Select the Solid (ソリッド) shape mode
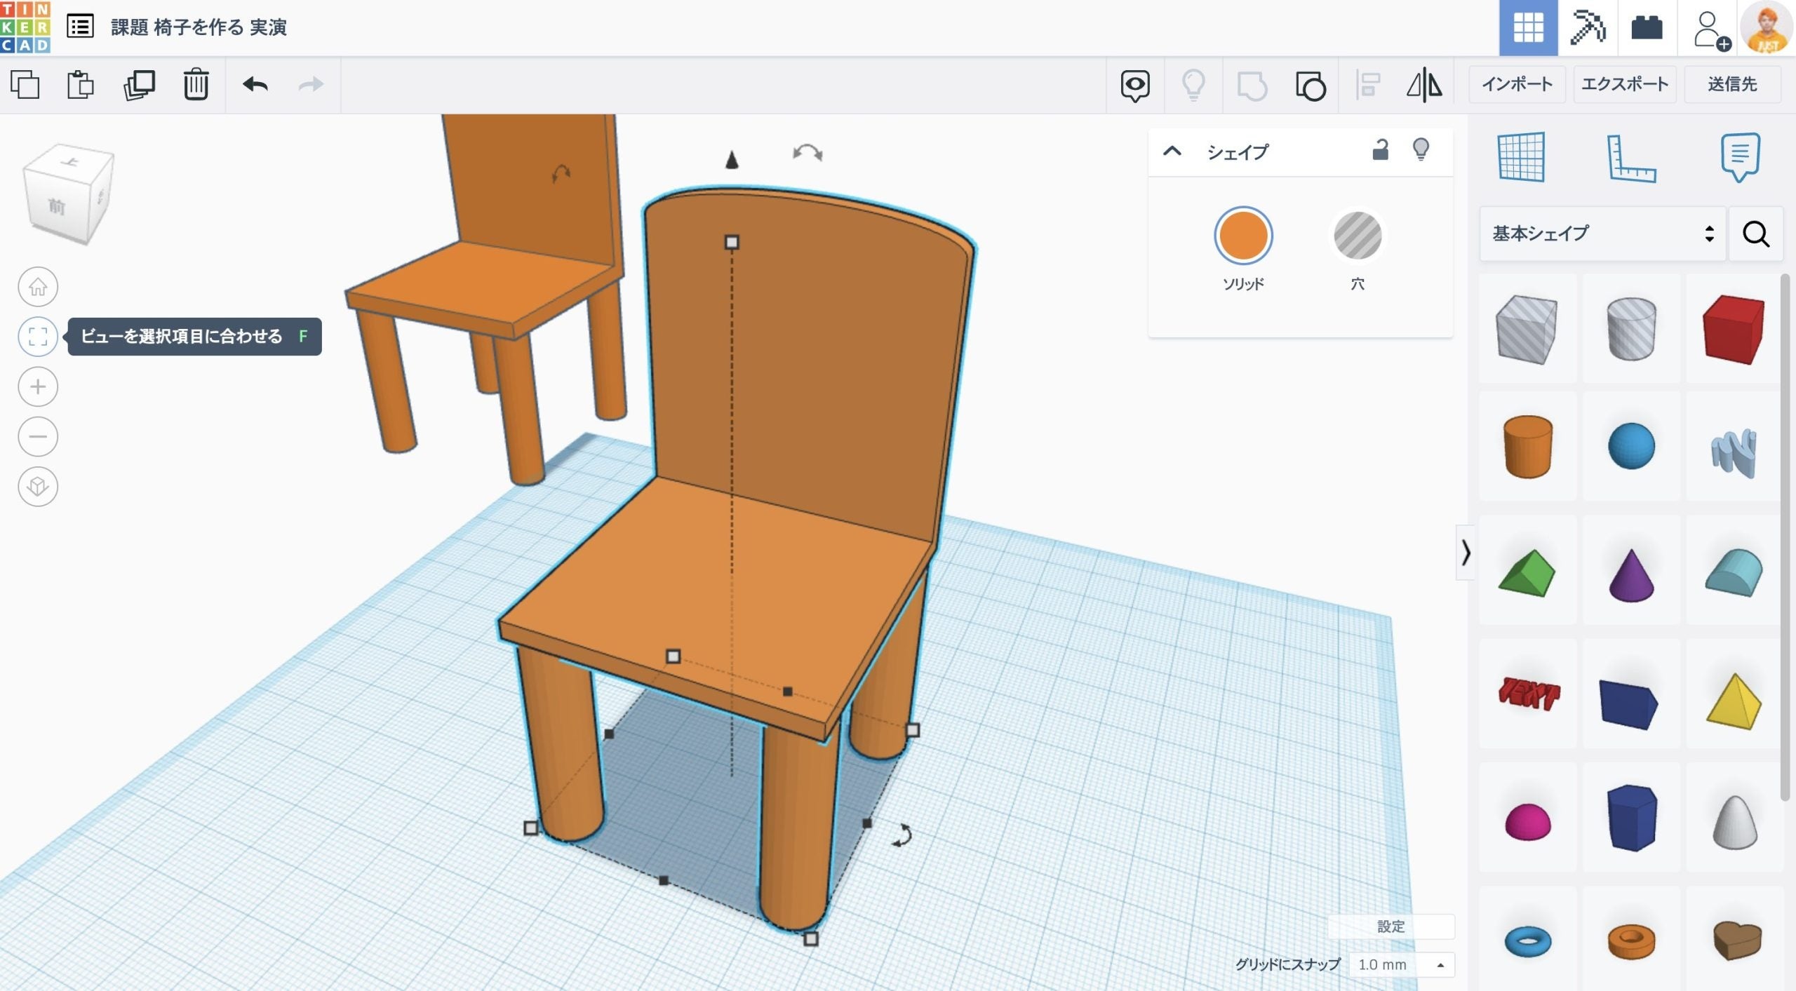This screenshot has width=1796, height=991. tap(1242, 236)
